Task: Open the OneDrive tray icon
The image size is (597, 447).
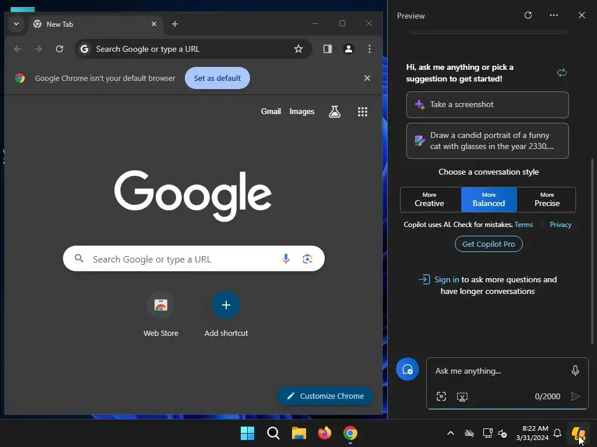Action: point(469,433)
